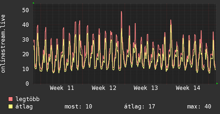The height and width of the screenshot is (114, 220).
Task: Click the y-axis value 30
Action: pos(26,40)
